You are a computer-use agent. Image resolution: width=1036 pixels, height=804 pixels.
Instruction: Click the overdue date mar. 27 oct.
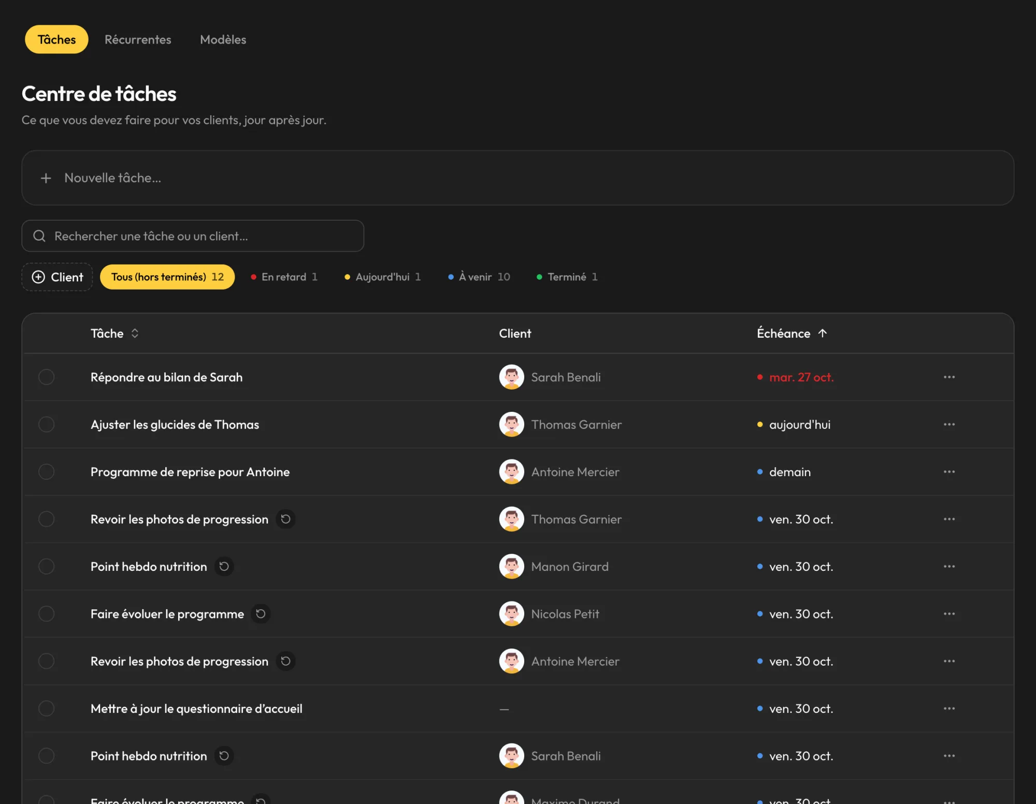click(801, 377)
